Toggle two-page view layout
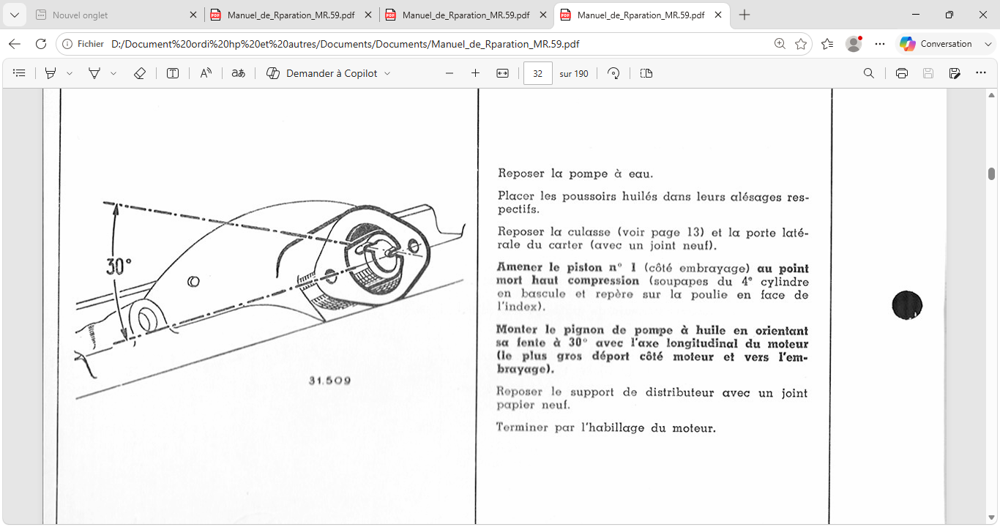This screenshot has width=1000, height=527. [646, 73]
